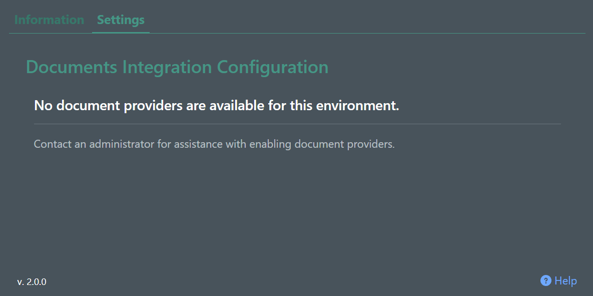Click the Settings tab heading
This screenshot has height=296, width=593.
(x=120, y=20)
